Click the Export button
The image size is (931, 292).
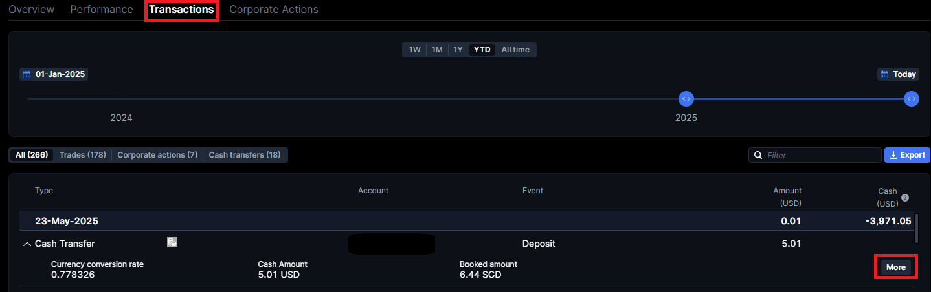pyautogui.click(x=907, y=155)
